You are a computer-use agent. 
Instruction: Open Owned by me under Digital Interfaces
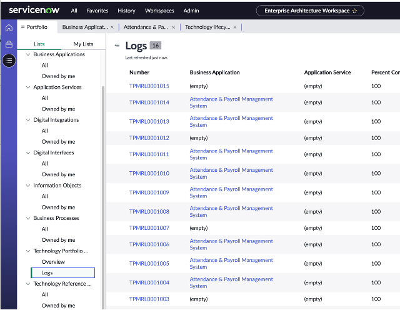point(58,174)
